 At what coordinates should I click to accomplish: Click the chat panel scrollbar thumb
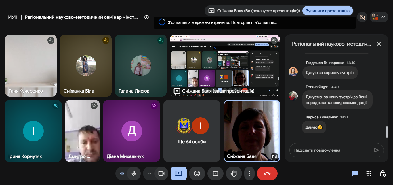(x=387, y=132)
